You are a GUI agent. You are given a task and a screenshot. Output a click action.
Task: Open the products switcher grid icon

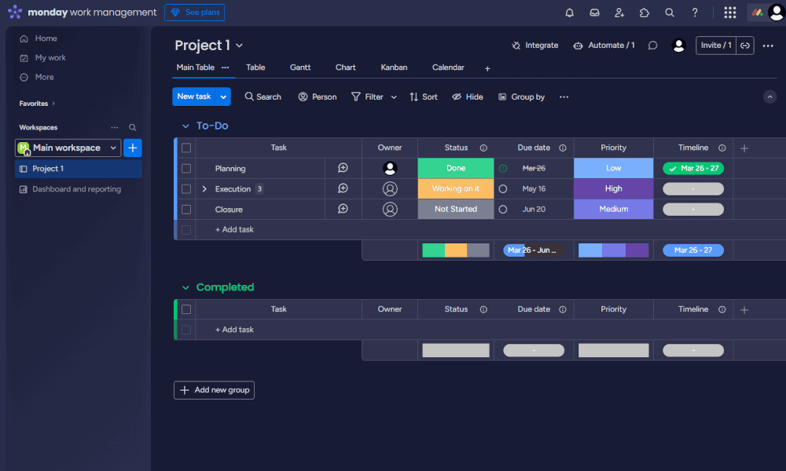pos(730,13)
